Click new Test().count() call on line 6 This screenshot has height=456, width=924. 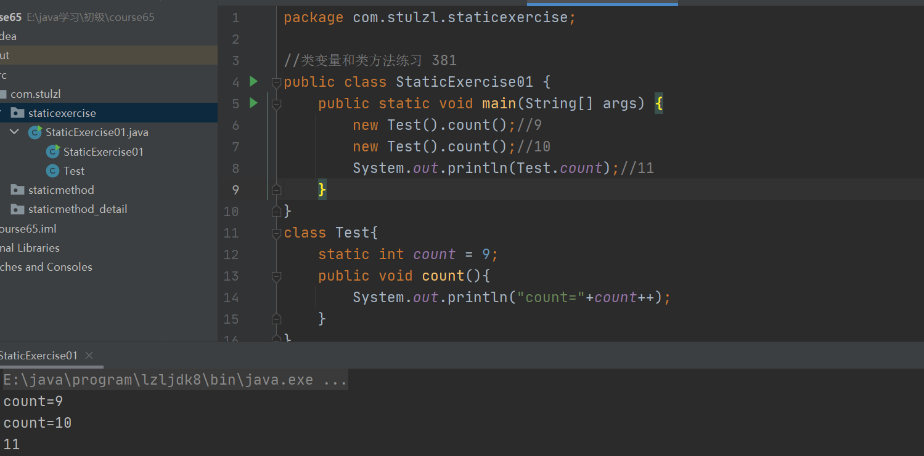(434, 125)
